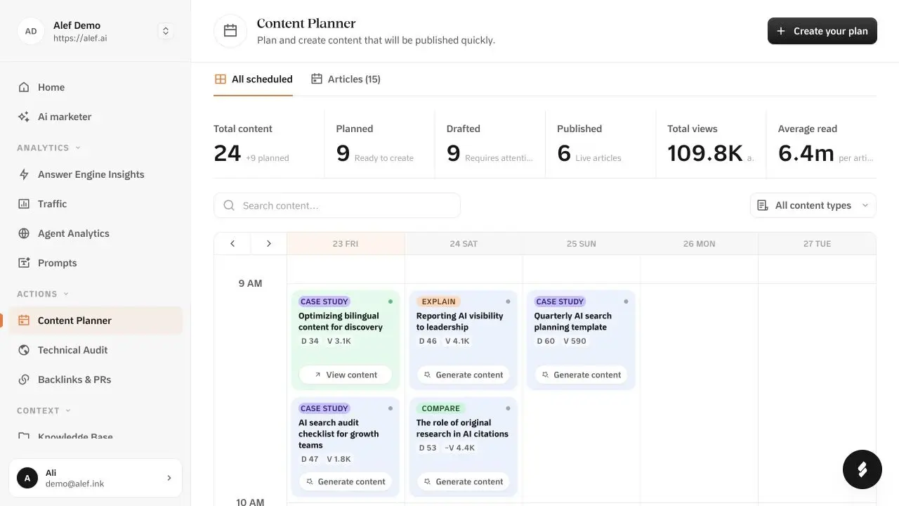The image size is (899, 506).
Task: Open the Quarterly AI search planning template card
Action: click(581, 339)
